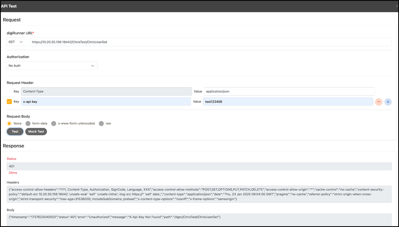Select the raw request body option
The height and width of the screenshot is (227, 399).
click(101, 123)
